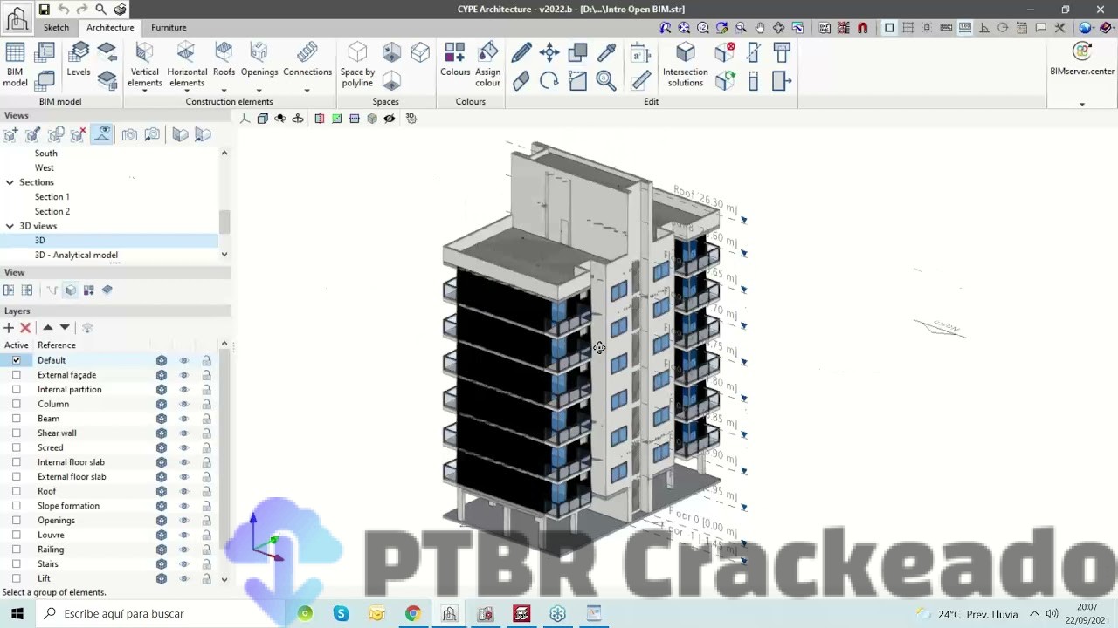Toggle Default layer active checkbox
The image size is (1118, 628).
point(16,360)
